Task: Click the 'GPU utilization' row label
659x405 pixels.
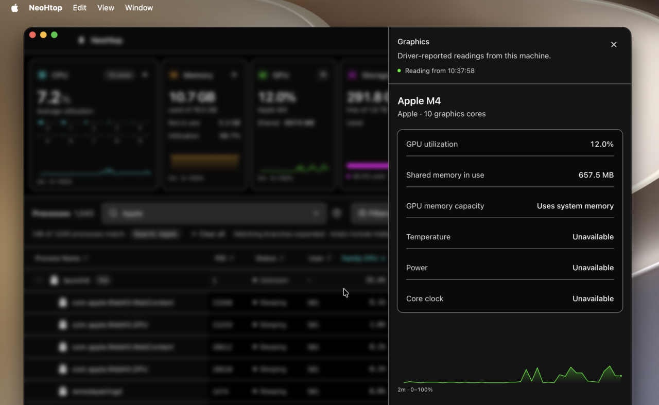Action: pos(432,144)
